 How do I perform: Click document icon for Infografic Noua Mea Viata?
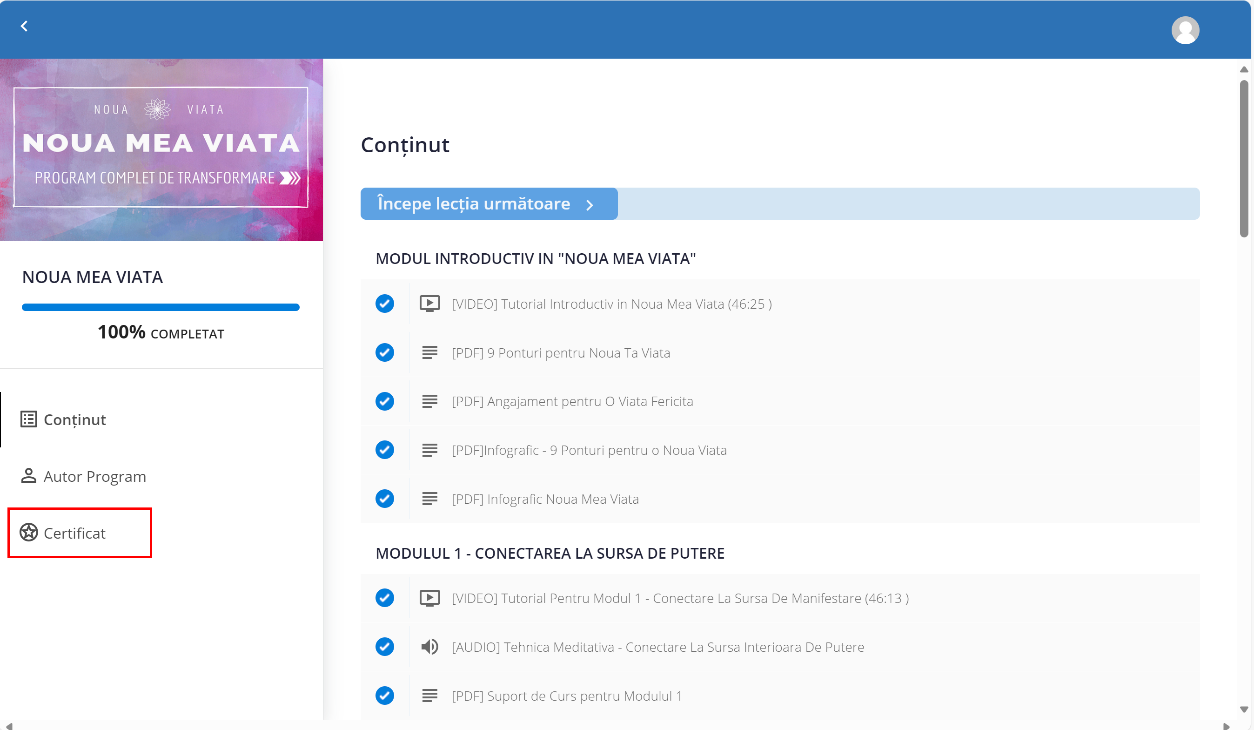[x=429, y=499]
